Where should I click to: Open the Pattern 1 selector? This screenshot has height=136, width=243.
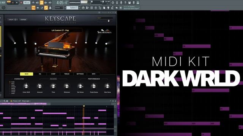click(x=73, y=8)
